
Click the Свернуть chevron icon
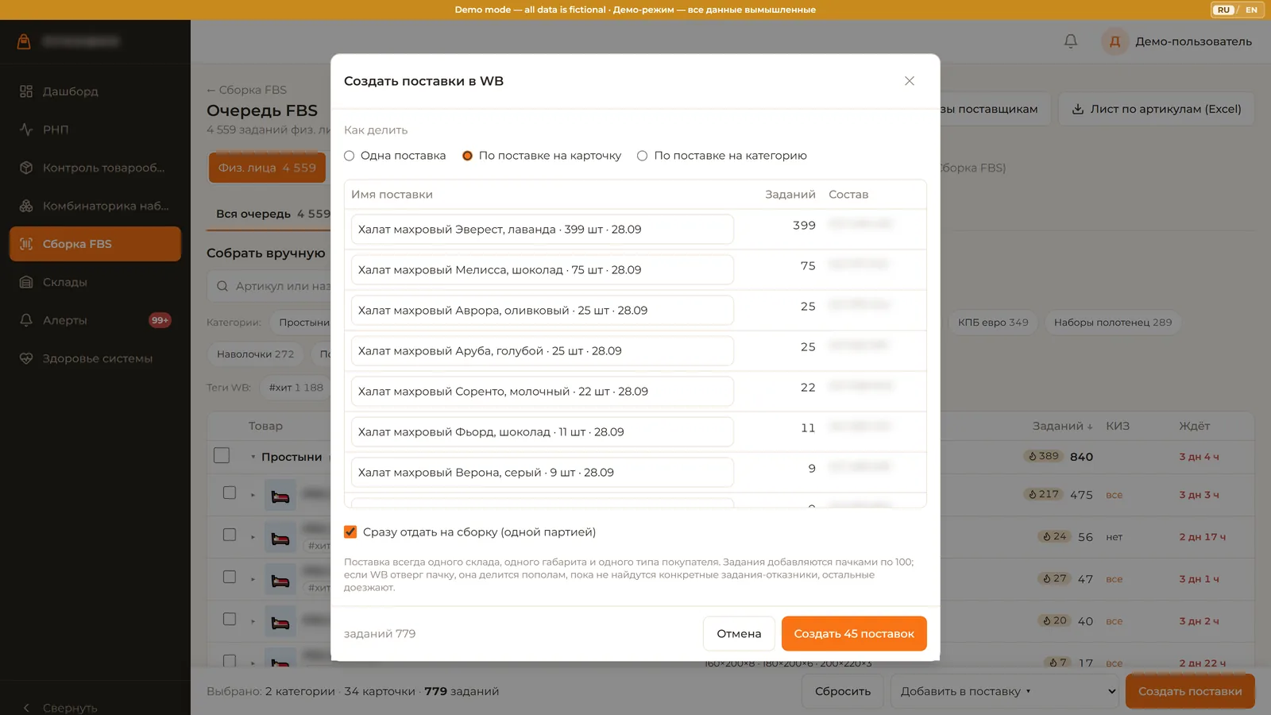tap(26, 708)
